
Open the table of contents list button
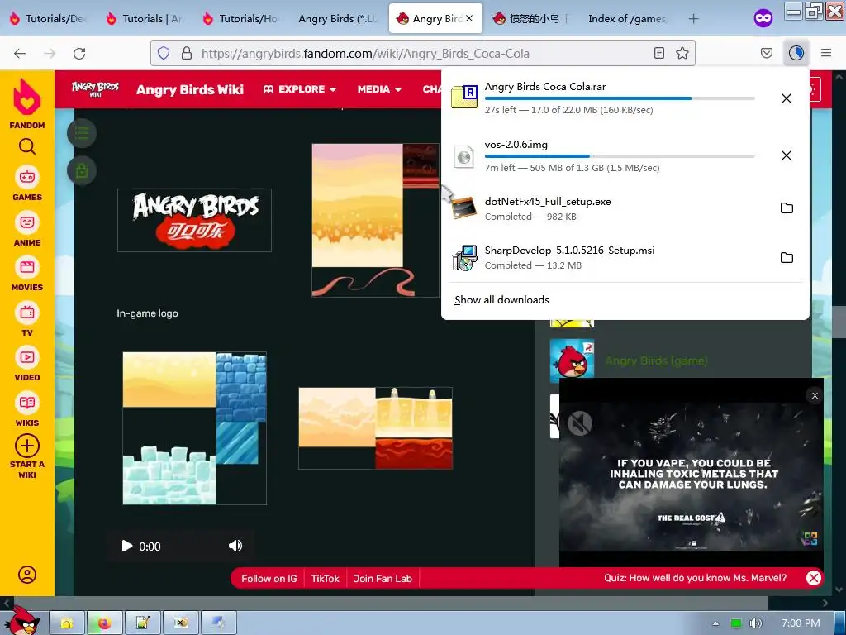82,133
